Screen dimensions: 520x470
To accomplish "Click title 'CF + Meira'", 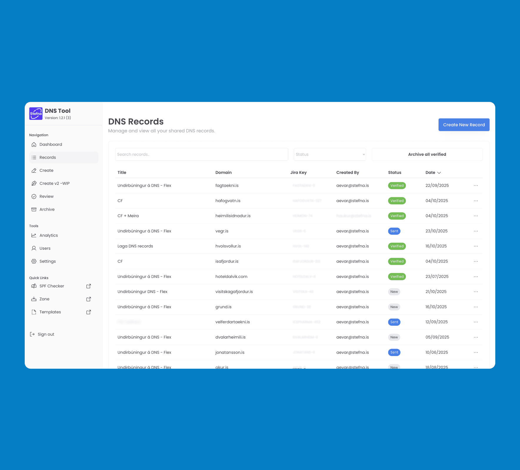I will [128, 216].
